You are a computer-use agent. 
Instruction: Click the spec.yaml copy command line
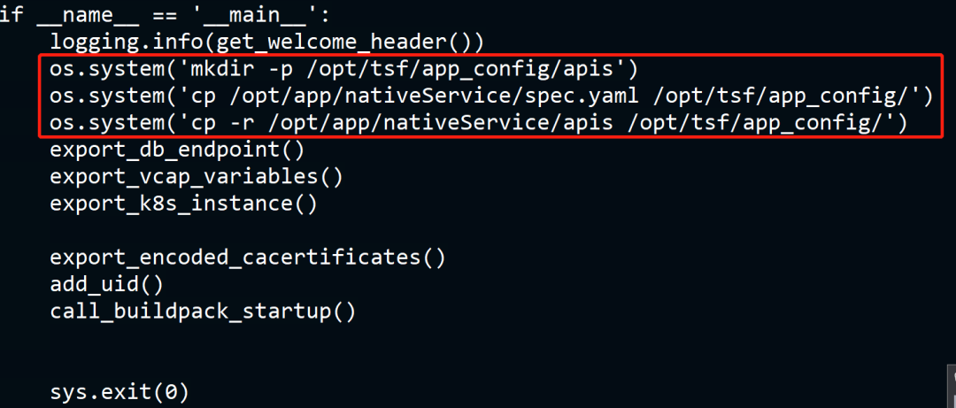[x=497, y=95]
